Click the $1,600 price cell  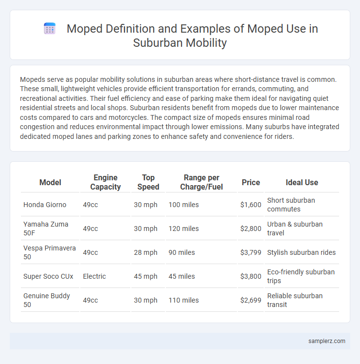click(x=251, y=205)
